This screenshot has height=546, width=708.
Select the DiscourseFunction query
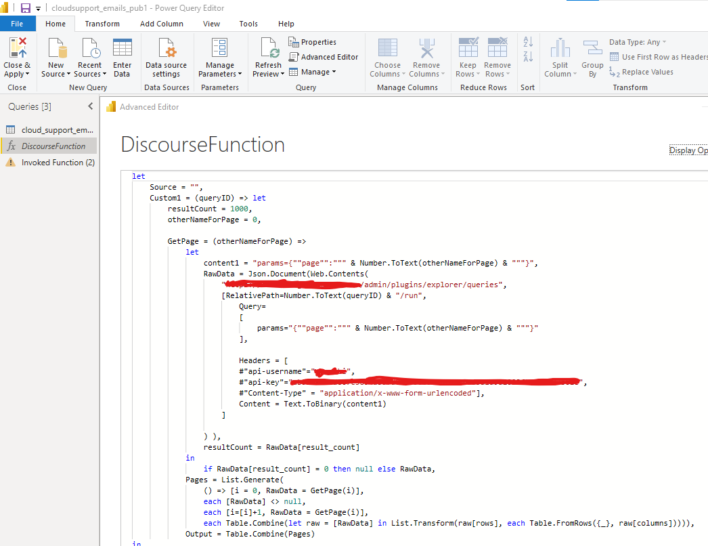coord(49,146)
